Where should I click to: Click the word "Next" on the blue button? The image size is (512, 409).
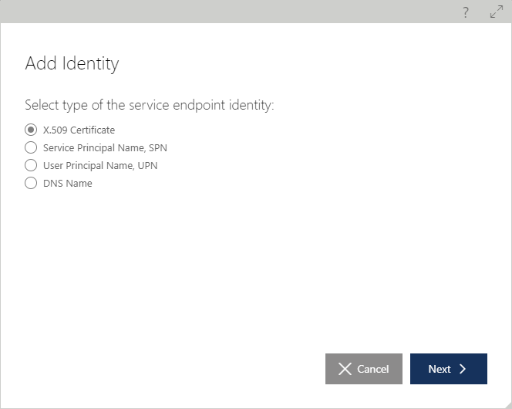(440, 369)
